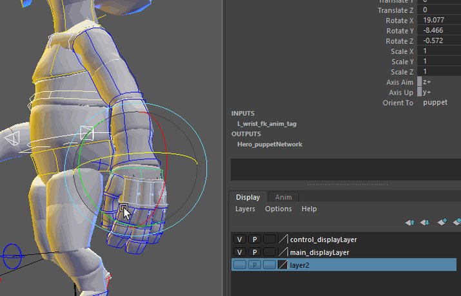Screen dimensions: 461x296
Task: Toggle playback P box of layer2
Action: coord(255,265)
